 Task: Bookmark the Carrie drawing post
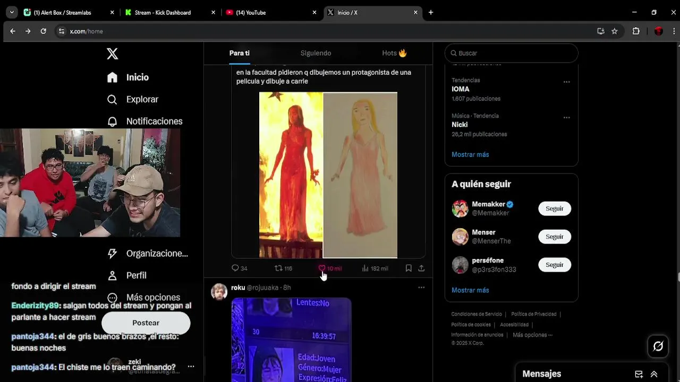coord(409,268)
